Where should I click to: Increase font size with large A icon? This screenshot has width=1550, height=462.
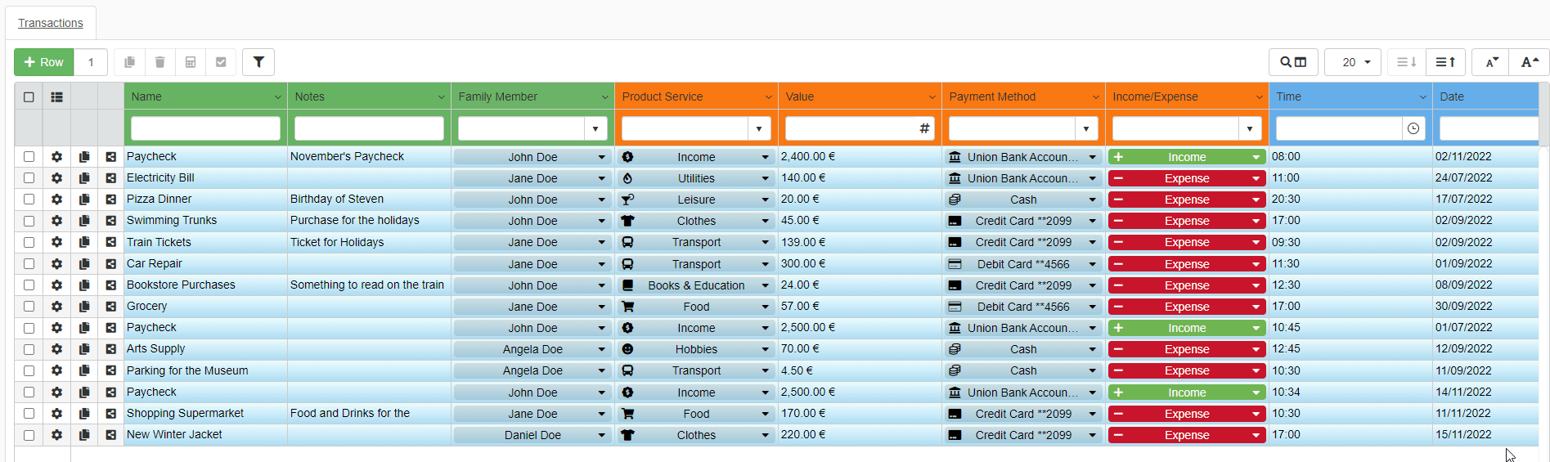coord(1529,62)
